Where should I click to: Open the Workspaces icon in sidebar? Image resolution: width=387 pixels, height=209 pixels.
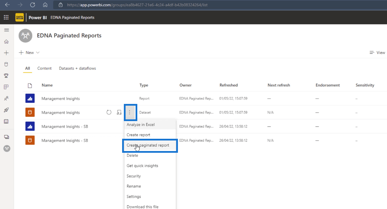click(7, 137)
